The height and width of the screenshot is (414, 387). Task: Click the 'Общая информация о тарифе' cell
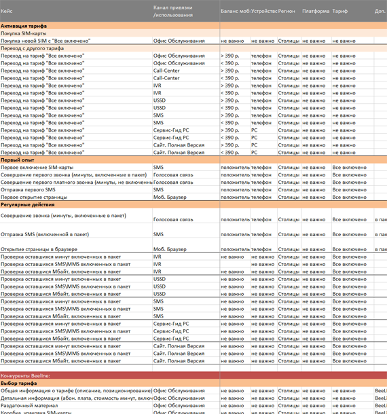point(76,391)
